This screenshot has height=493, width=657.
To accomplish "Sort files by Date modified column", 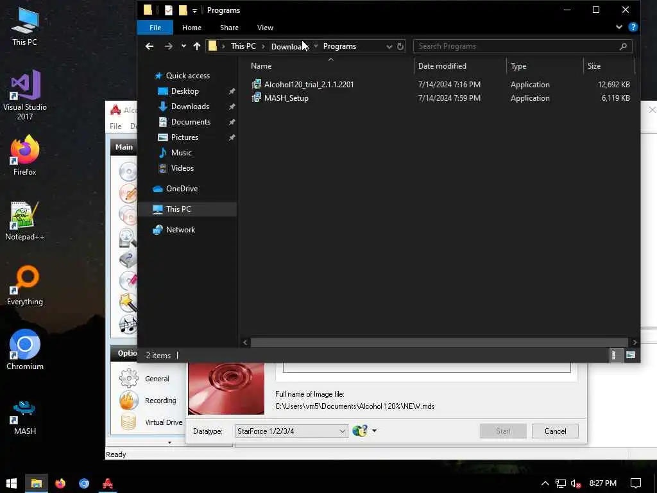I will click(x=442, y=66).
